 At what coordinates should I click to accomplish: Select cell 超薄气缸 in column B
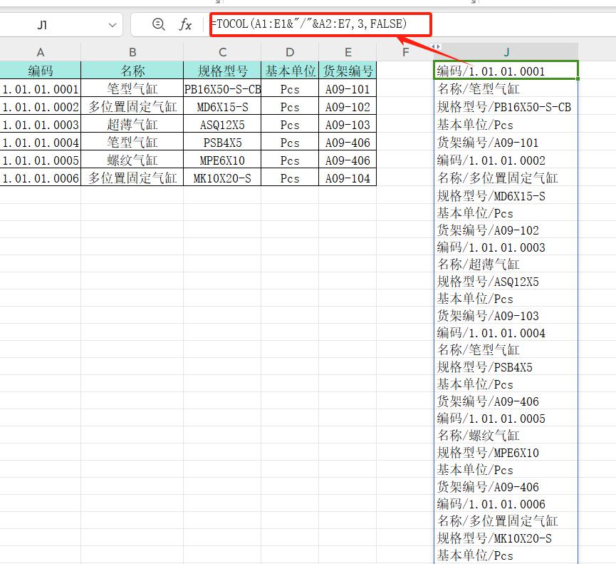pyautogui.click(x=132, y=124)
